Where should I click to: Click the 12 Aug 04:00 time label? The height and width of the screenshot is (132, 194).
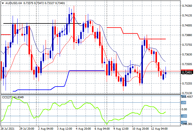tap(159, 129)
